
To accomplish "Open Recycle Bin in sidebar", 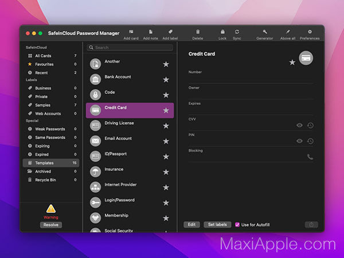I will pyautogui.click(x=52, y=180).
